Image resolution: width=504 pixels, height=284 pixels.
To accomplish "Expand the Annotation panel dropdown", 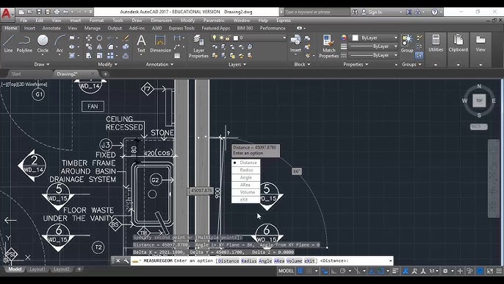I will click(159, 65).
